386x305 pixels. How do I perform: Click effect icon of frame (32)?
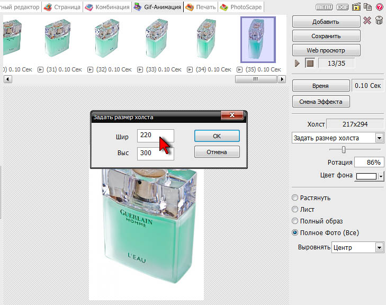click(x=91, y=70)
